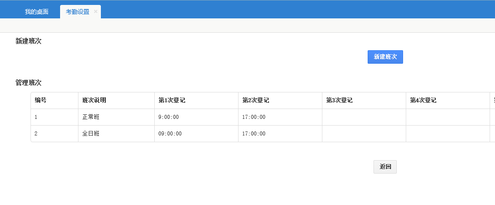Close the 考勤设置 tab
The height and width of the screenshot is (205, 495).
(x=96, y=12)
